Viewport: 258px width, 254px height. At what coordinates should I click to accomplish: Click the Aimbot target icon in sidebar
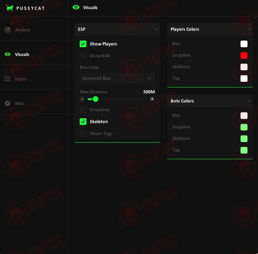7,30
